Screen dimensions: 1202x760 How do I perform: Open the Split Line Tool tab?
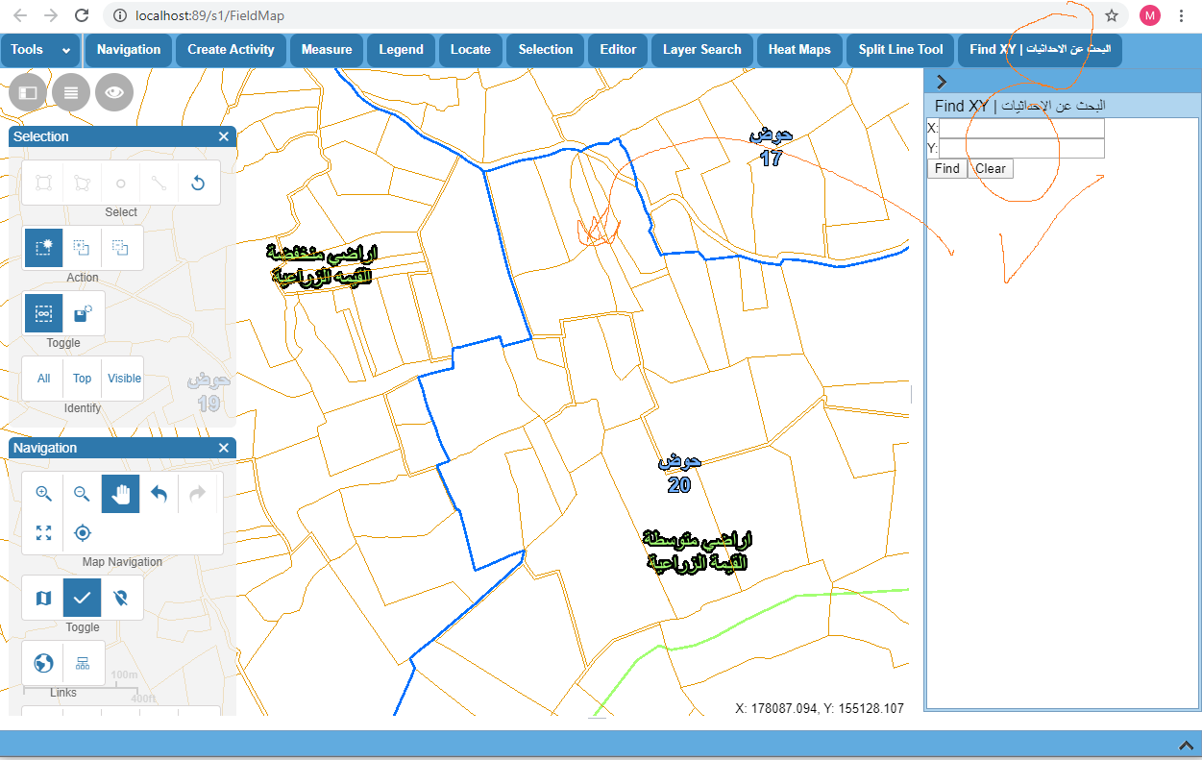coord(901,50)
